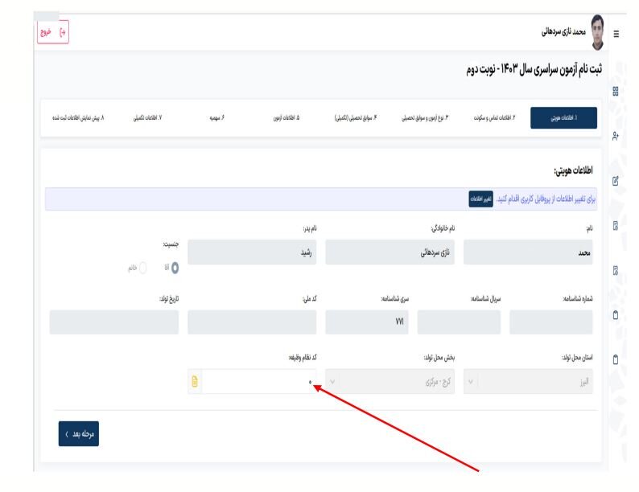Select the آقا gender radio button
Viewport: 639px width, 492px height.
[175, 268]
